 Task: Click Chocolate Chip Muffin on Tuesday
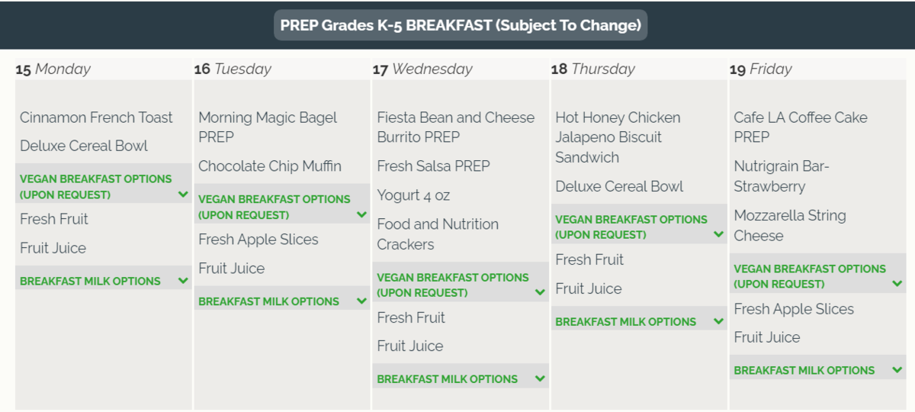(270, 166)
